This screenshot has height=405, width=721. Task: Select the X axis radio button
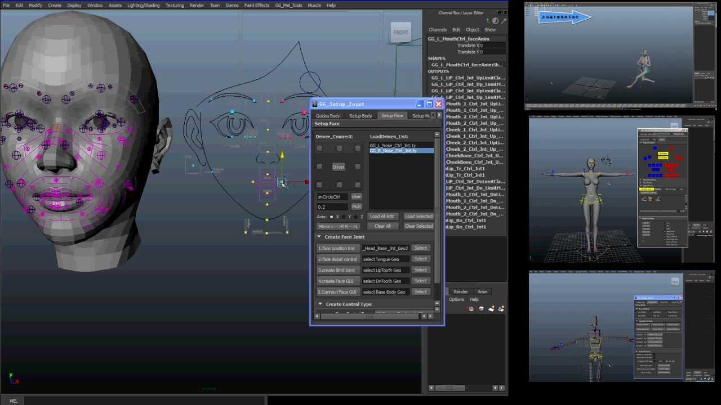tap(331, 217)
